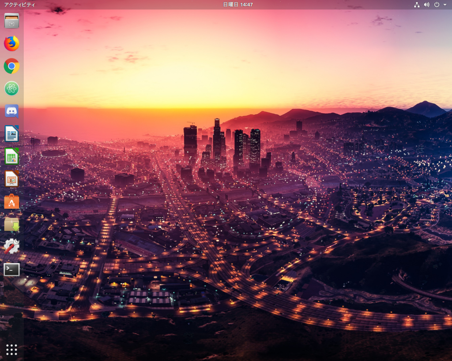Launch the Terminal from the dock
This screenshot has height=361, width=452.
pos(11,269)
